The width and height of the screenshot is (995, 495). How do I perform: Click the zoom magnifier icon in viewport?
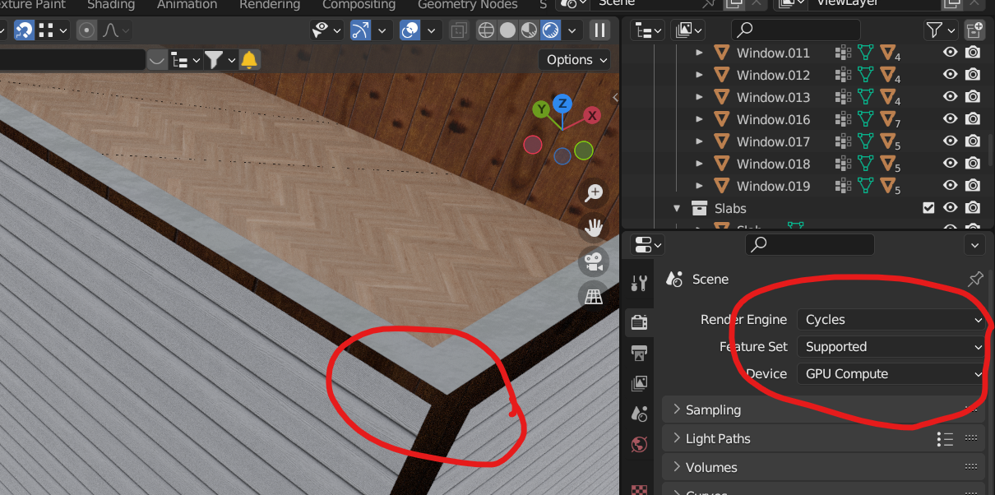(594, 192)
